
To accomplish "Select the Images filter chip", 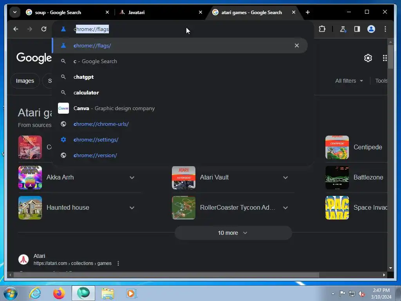I will pos(25,81).
